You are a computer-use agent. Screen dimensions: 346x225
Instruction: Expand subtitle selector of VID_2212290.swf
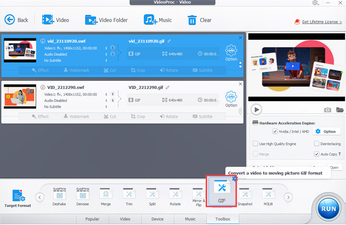pos(106,106)
